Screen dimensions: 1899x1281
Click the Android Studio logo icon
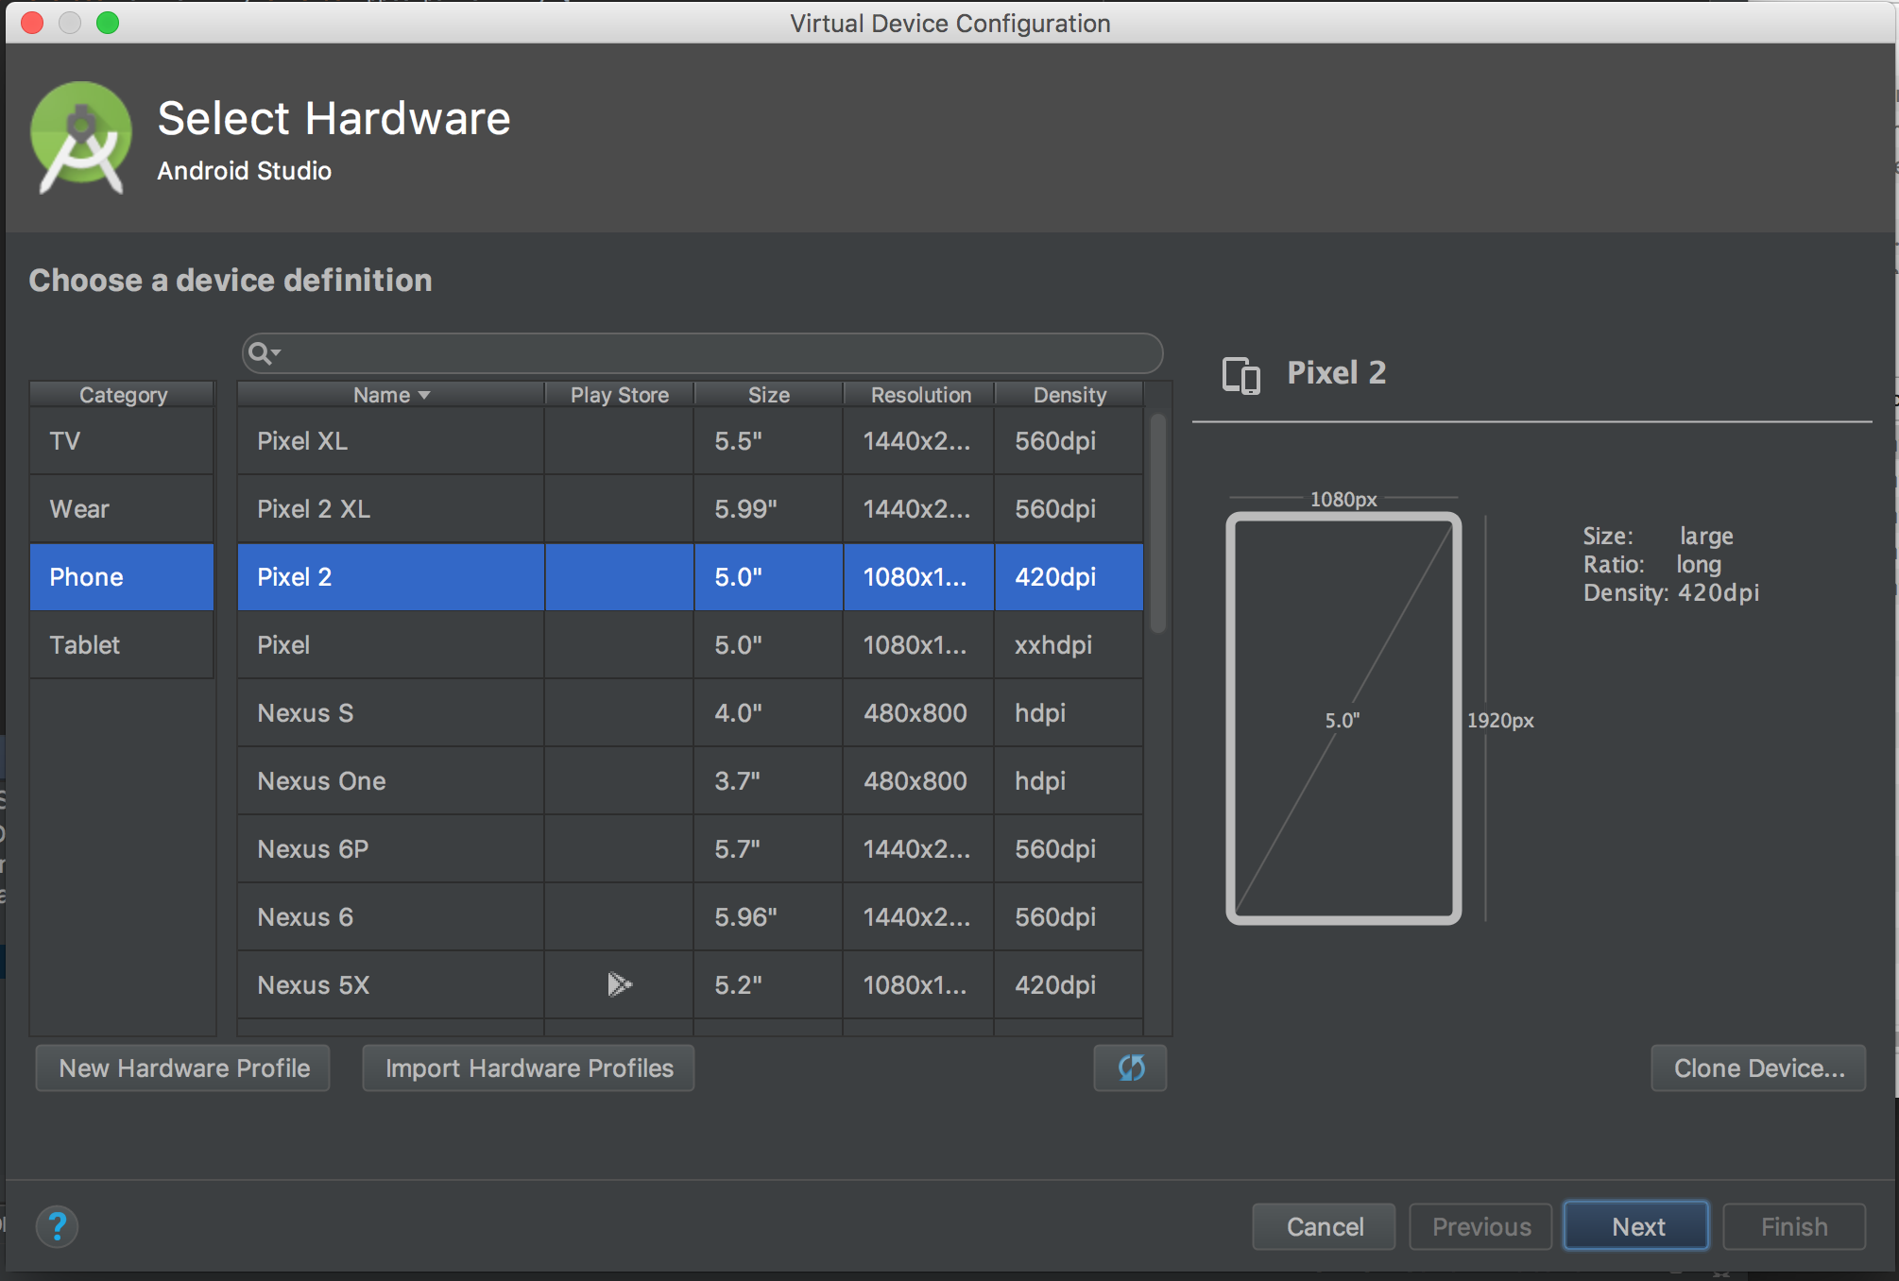coord(80,138)
